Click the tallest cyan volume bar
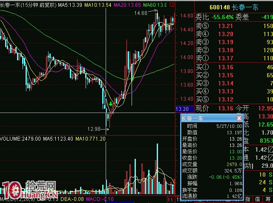Viewport: 273px width, 203px height. click(158, 169)
